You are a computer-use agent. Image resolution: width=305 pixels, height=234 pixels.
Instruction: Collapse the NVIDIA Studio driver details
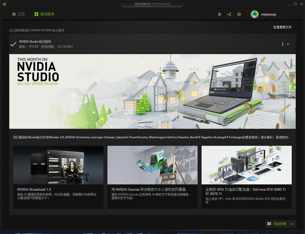tap(288, 44)
